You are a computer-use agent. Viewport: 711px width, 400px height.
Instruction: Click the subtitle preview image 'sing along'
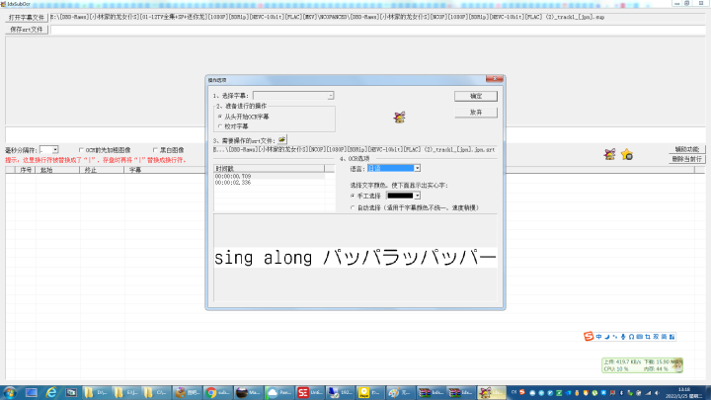pos(355,258)
